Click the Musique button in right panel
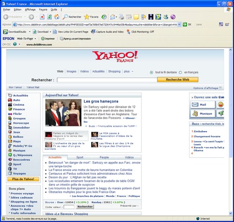This screenshot has height=222, width=234. click(203, 114)
